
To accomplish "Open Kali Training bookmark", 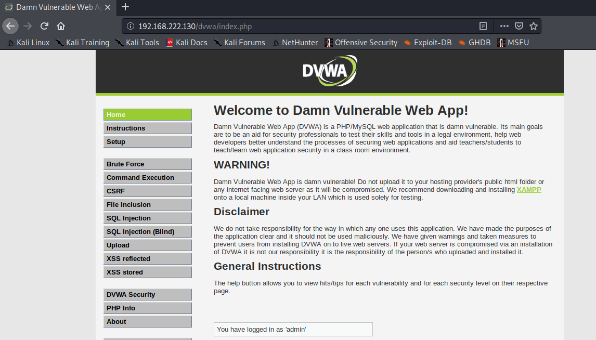I will [83, 43].
